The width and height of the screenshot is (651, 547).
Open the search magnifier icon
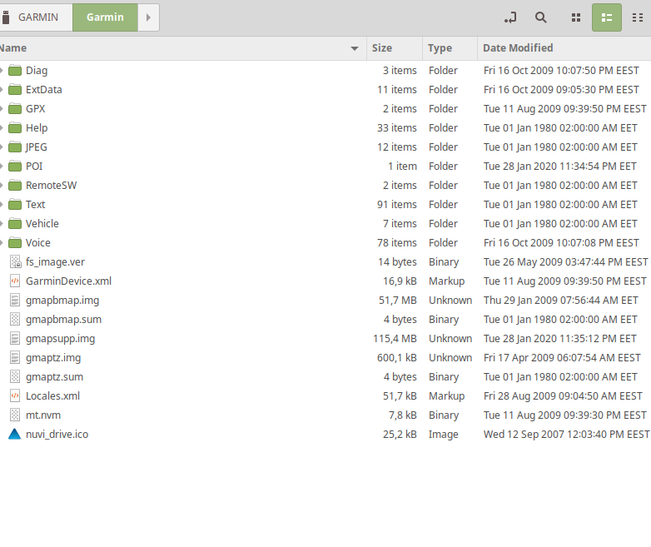tap(540, 17)
